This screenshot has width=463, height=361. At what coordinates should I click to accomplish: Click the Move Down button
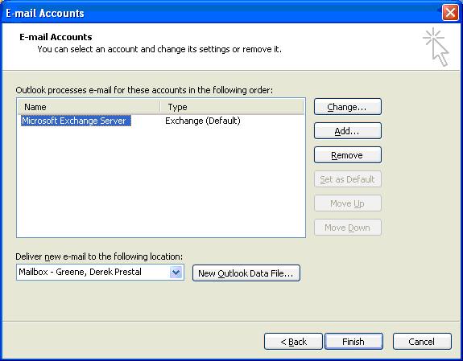point(348,228)
